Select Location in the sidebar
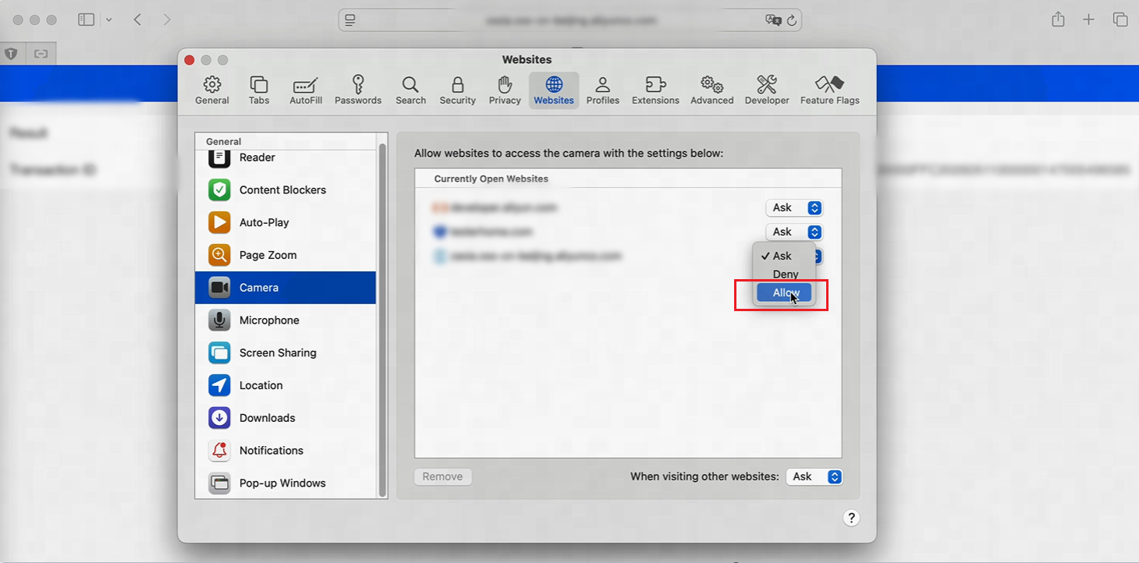The height and width of the screenshot is (563, 1139). [286, 385]
